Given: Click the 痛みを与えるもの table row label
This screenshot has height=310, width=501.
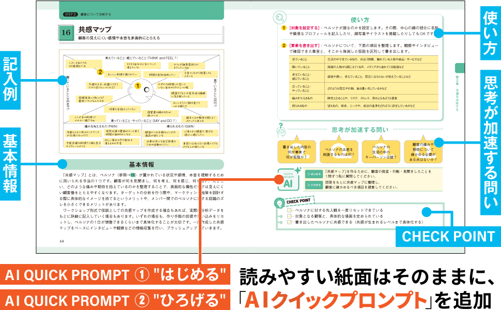Looking at the screenshot, I should tap(302, 99).
